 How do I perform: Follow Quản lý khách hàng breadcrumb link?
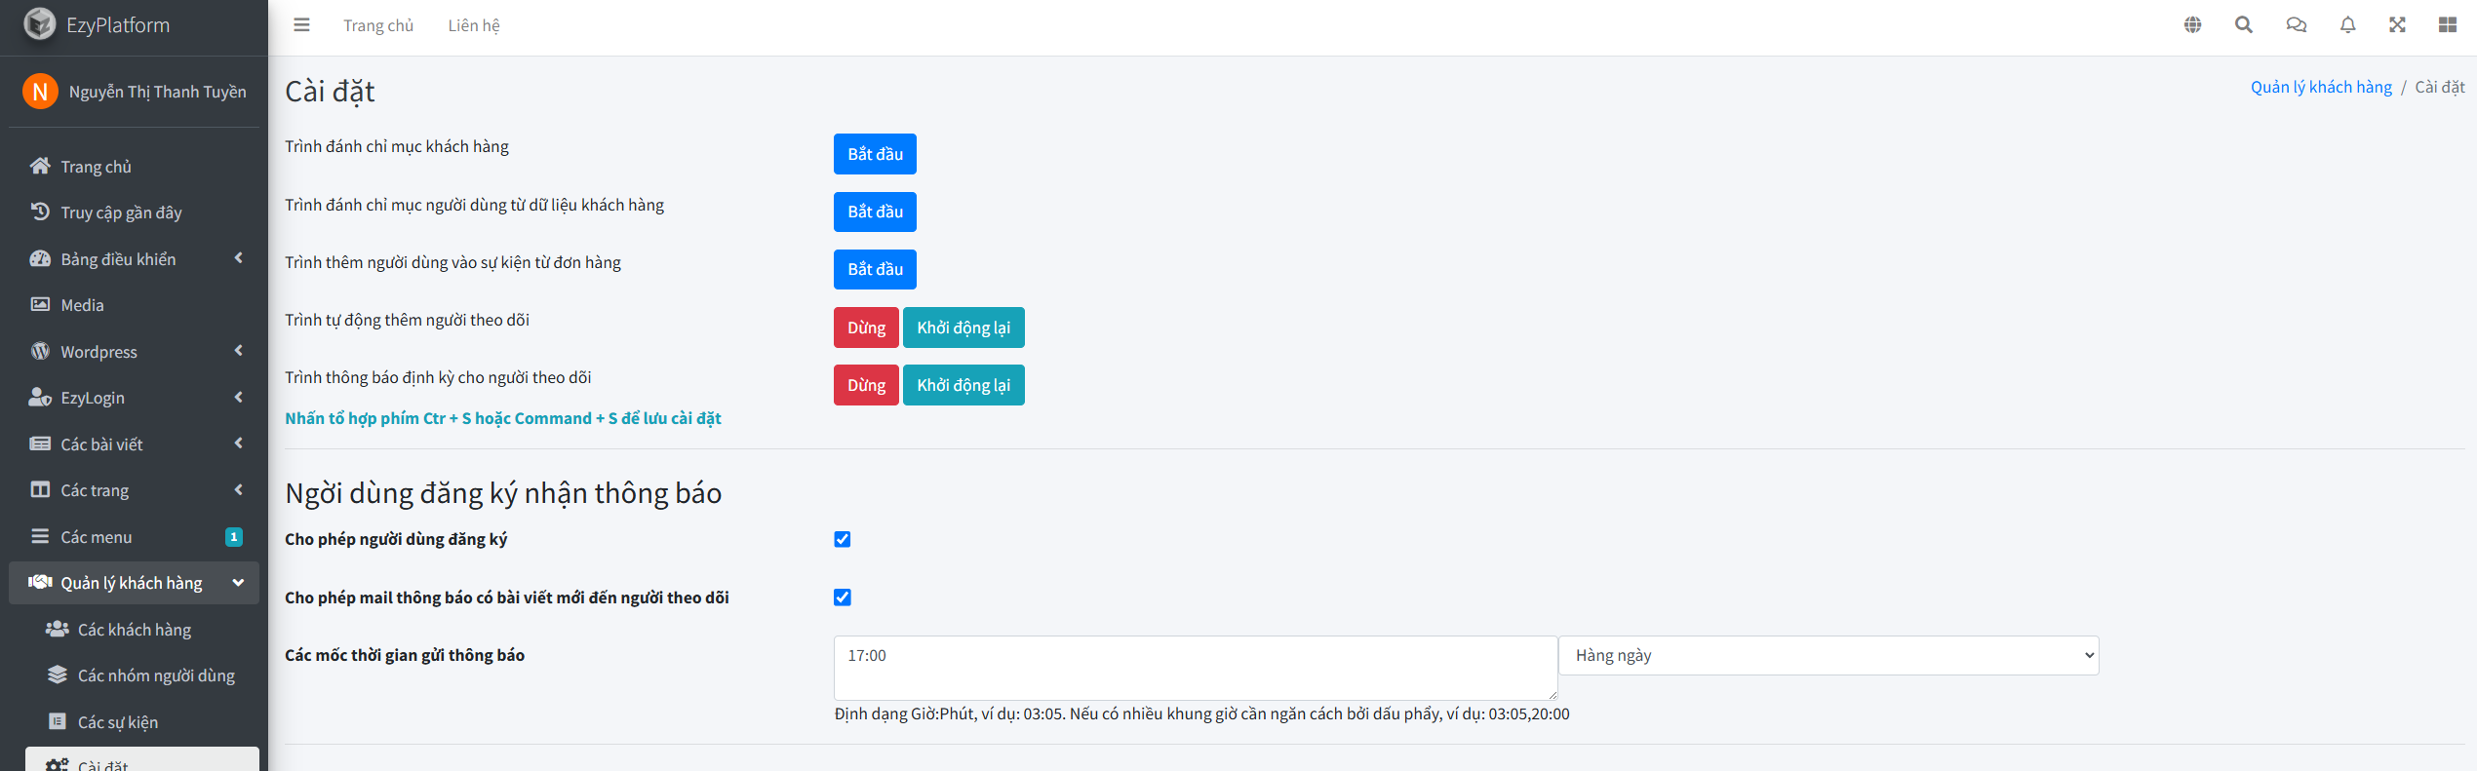point(2321,87)
